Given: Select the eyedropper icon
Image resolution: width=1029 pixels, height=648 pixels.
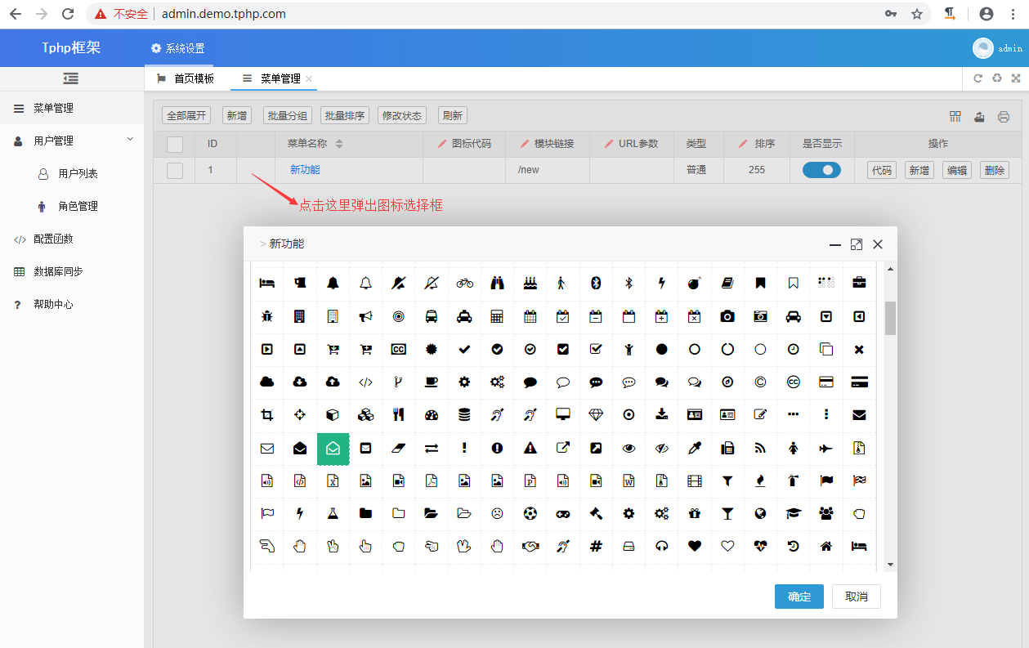Looking at the screenshot, I should 695,448.
